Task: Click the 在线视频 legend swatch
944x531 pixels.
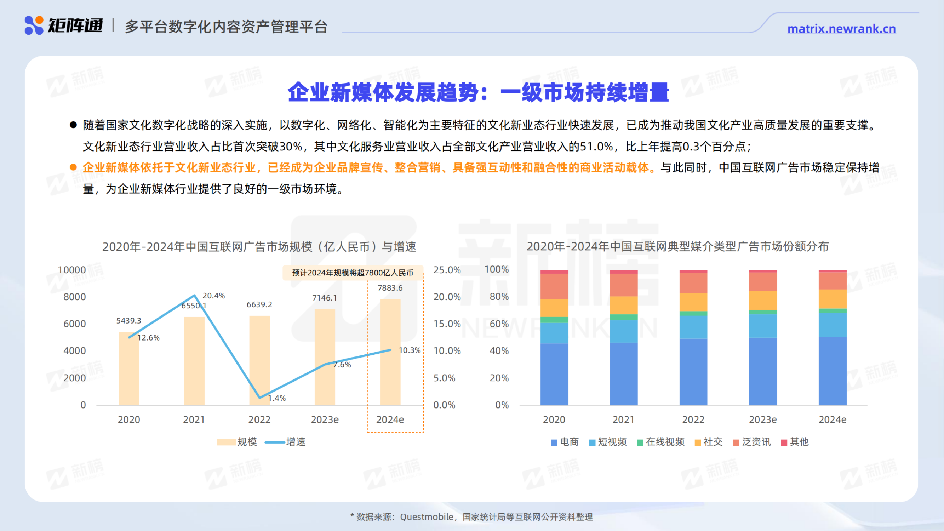Action: tap(640, 442)
